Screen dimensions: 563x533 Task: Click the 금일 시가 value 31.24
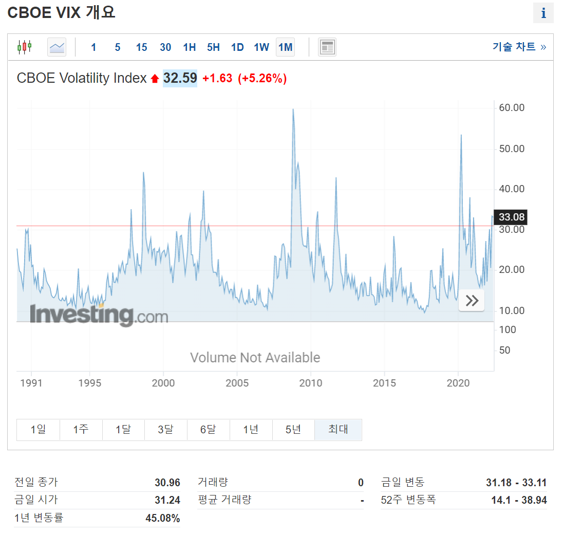point(167,500)
